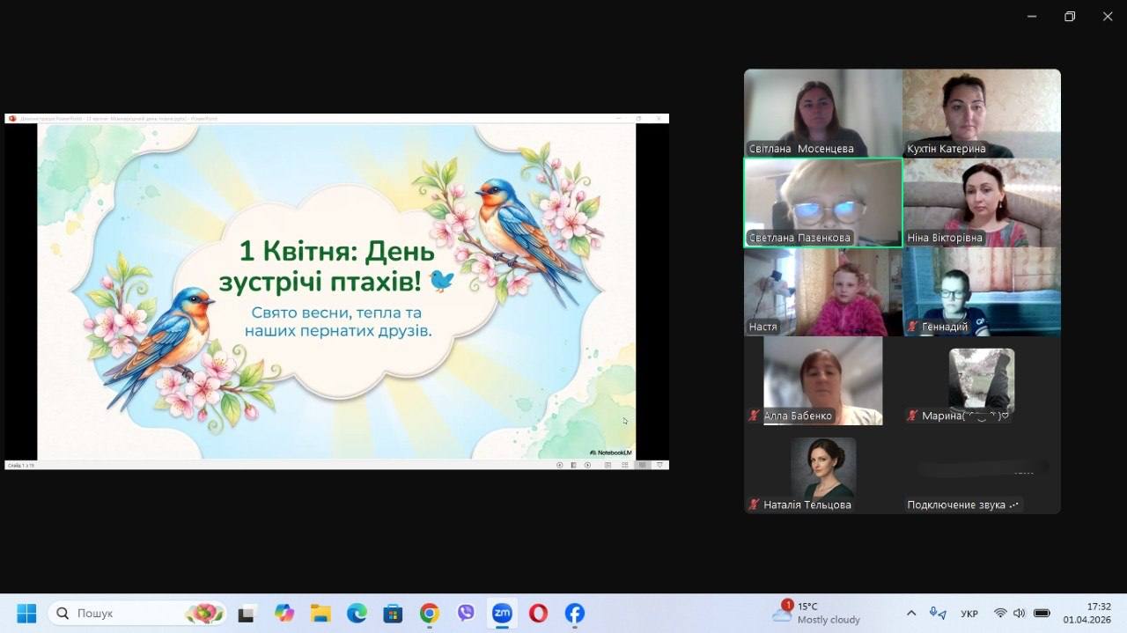This screenshot has width=1127, height=633.
Task: Click the muted mic icon beside Наталія Тельцова
Action: click(755, 504)
